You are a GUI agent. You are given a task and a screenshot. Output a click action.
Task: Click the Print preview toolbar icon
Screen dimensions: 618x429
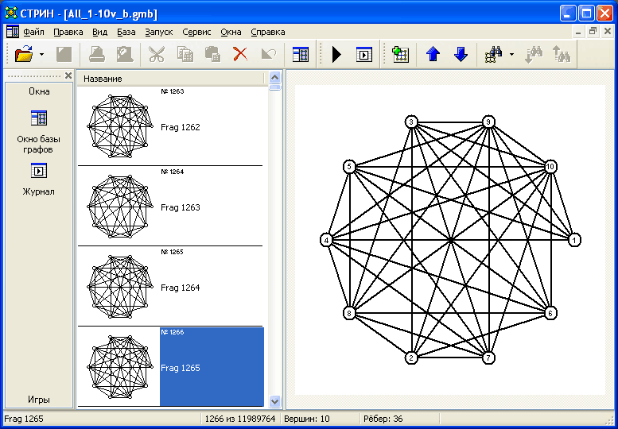pyautogui.click(x=125, y=54)
